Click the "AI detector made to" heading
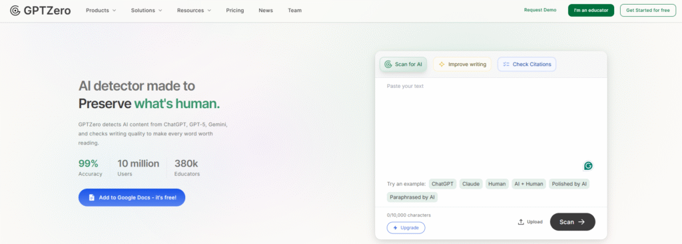682x244 pixels. point(137,85)
